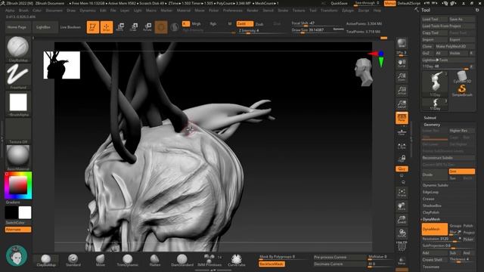This screenshot has width=484, height=272.
Task: Select the Rotate transform icon in top shelf
Action: tap(147, 27)
